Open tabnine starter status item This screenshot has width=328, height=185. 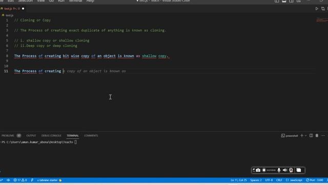pos(49,180)
